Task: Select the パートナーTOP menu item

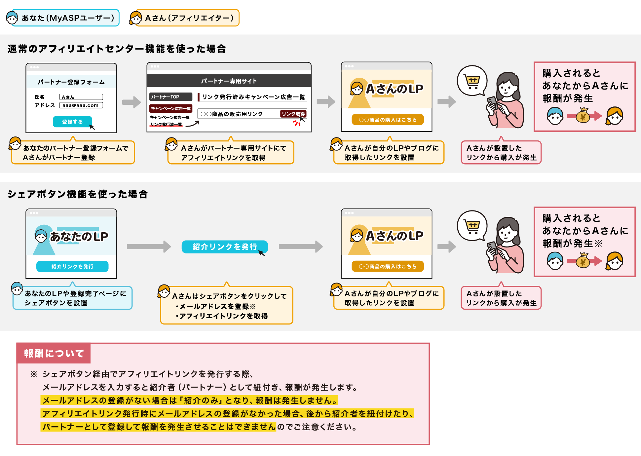Action: pyautogui.click(x=170, y=97)
